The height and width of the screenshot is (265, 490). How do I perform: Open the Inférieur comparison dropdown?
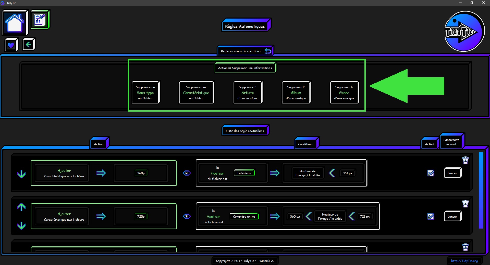[x=244, y=173]
